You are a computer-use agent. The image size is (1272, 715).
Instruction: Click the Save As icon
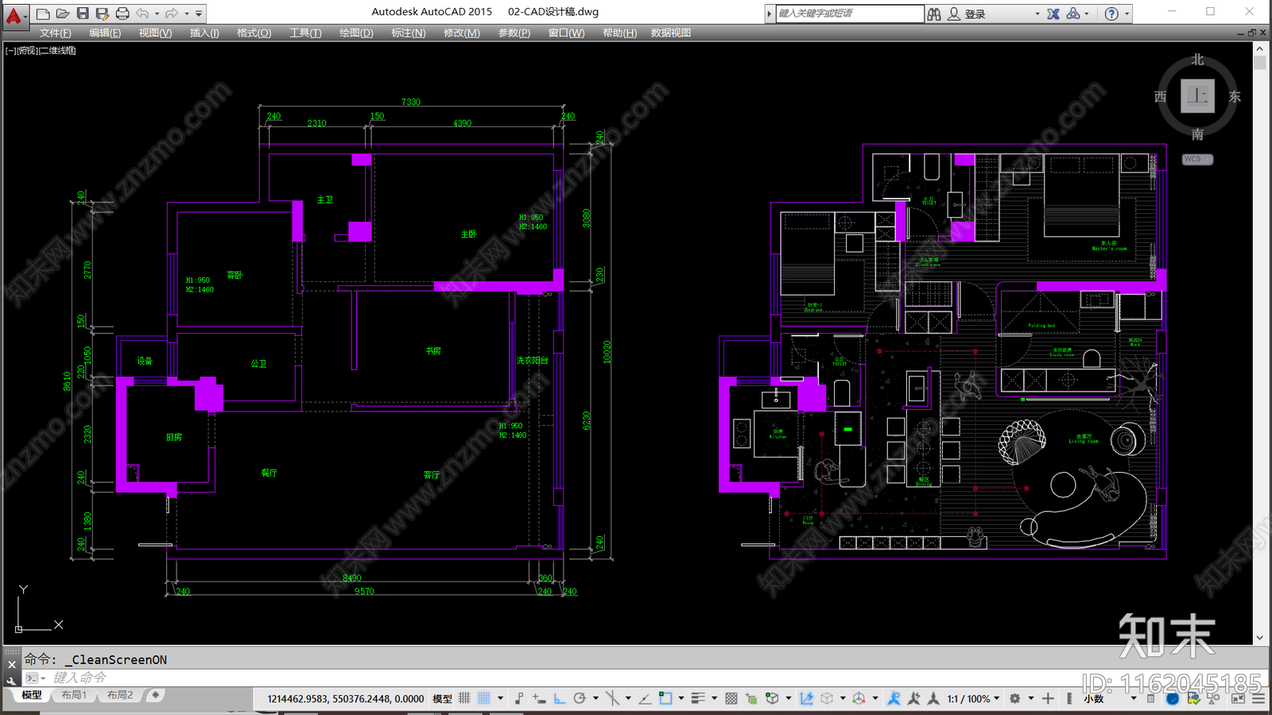click(x=103, y=14)
